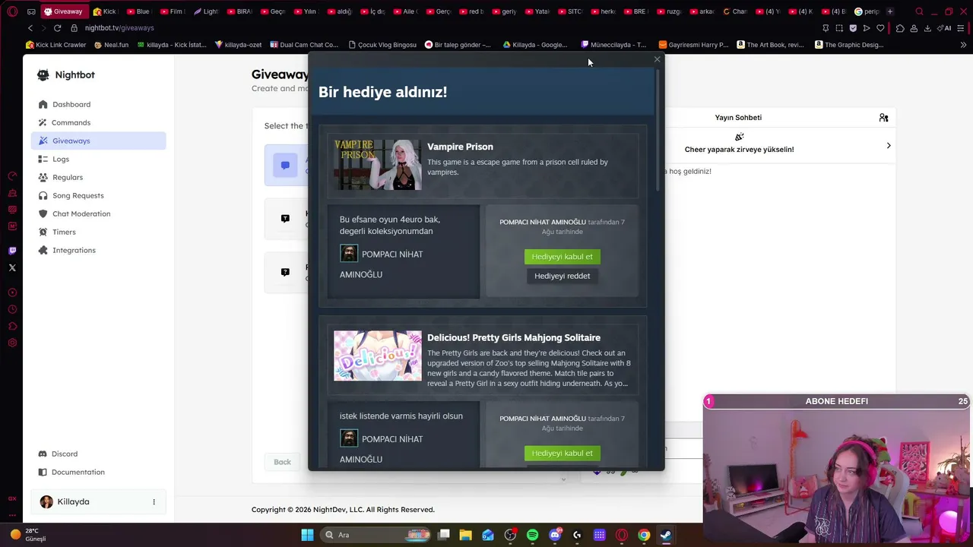Open the Kick Link Crawler bookmark
This screenshot has height=547, width=973.
coord(55,45)
